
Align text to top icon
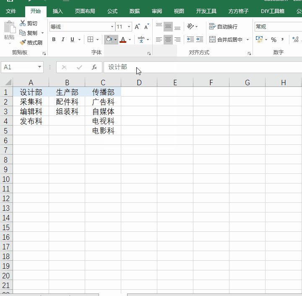click(x=159, y=26)
